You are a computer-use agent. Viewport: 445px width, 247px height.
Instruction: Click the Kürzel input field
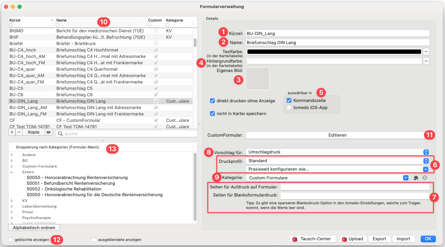click(x=337, y=33)
